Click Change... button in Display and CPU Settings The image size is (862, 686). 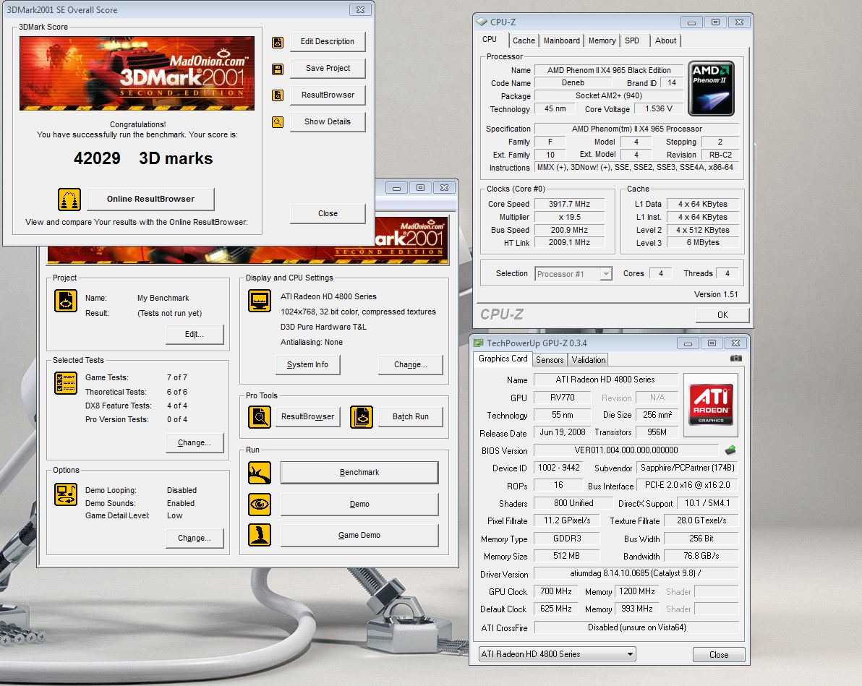click(410, 364)
